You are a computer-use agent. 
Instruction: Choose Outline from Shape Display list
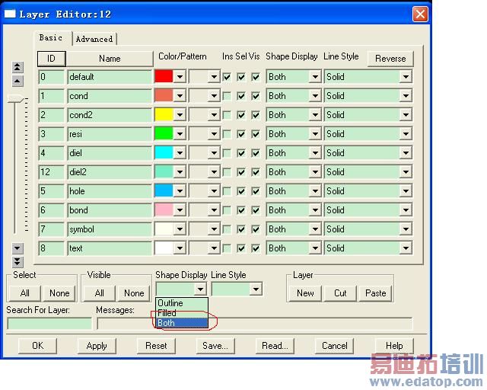(182, 303)
